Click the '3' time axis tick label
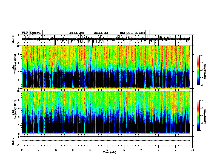This screenshot has width=217, height=168. [73, 150]
